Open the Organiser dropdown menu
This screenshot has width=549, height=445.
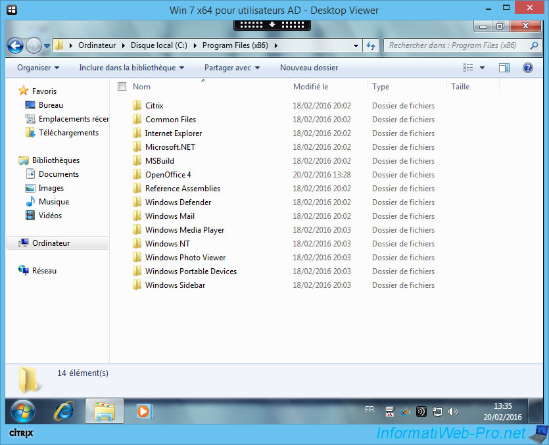coord(38,68)
